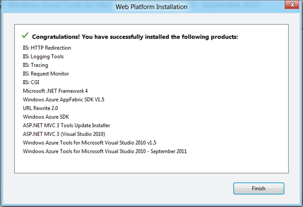Select the 'IIS: CGI' entry

point(31,83)
